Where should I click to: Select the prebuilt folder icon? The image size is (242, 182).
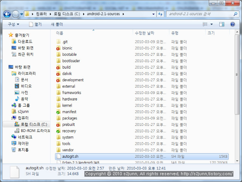(x=59, y=124)
